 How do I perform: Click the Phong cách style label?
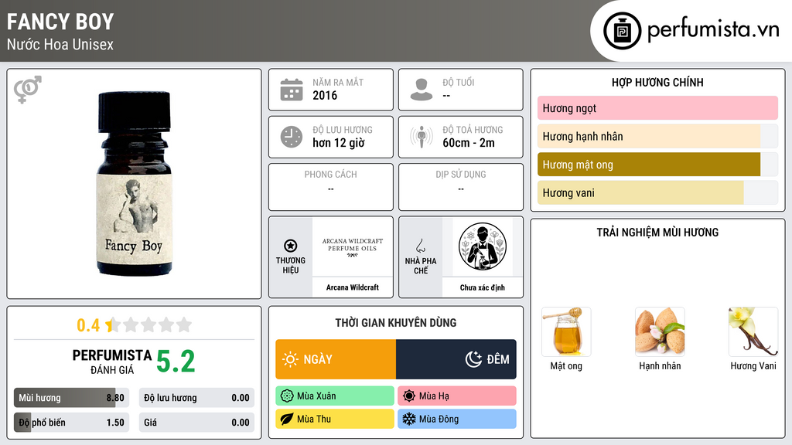click(x=330, y=174)
